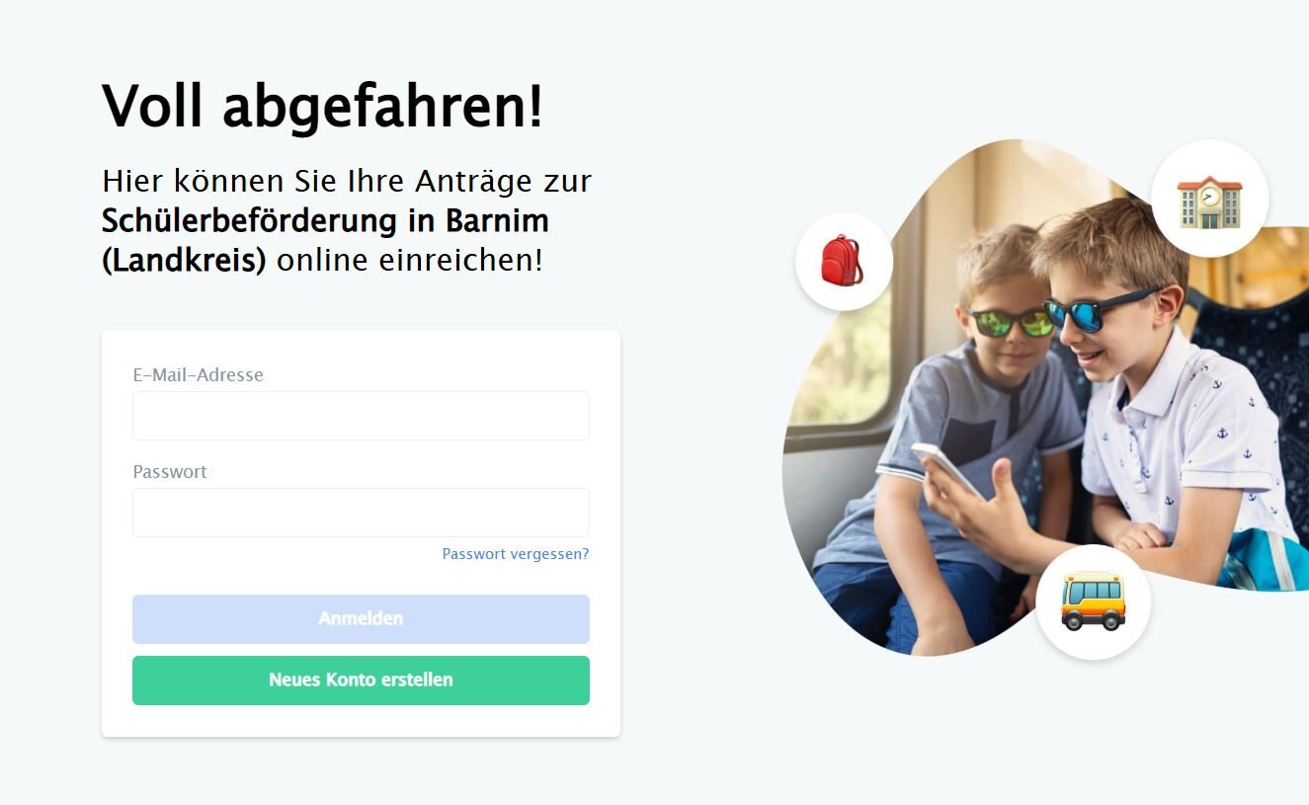Click the red backpack icon
Image resolution: width=1309 pixels, height=805 pixels.
(843, 261)
